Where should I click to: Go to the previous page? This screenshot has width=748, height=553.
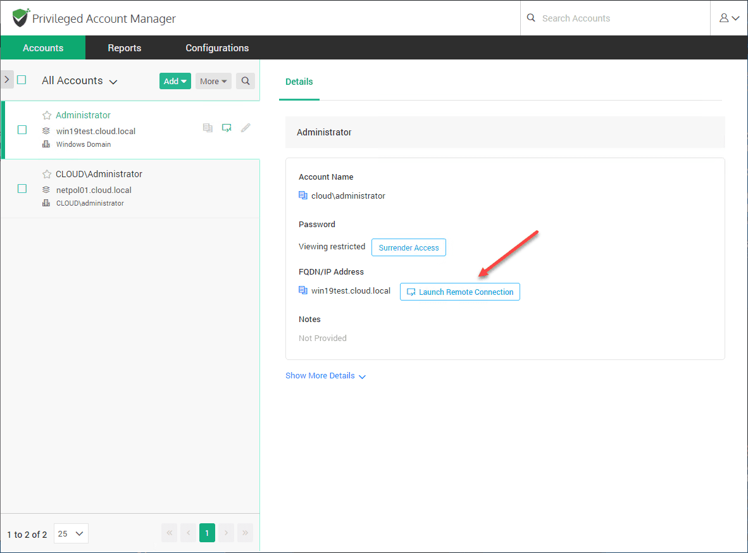189,533
